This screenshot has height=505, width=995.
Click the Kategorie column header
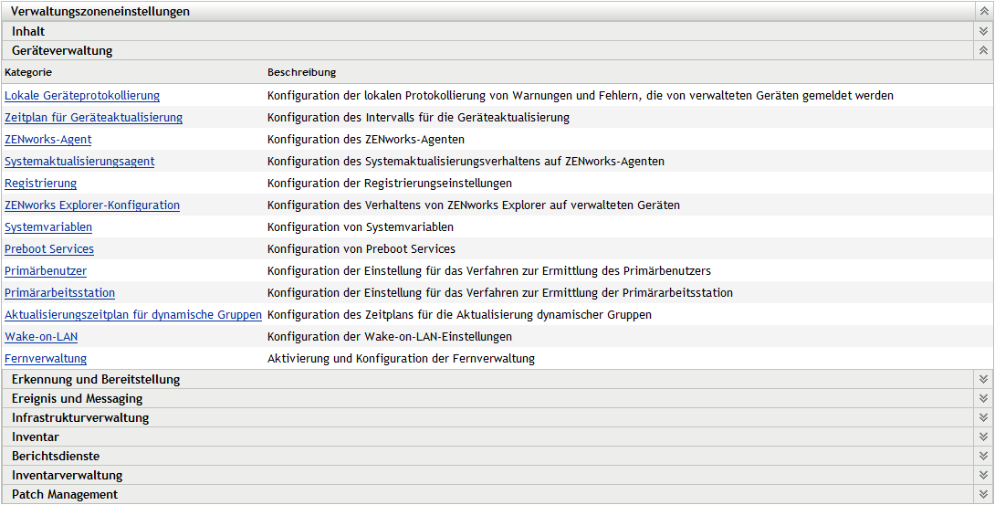[x=28, y=72]
